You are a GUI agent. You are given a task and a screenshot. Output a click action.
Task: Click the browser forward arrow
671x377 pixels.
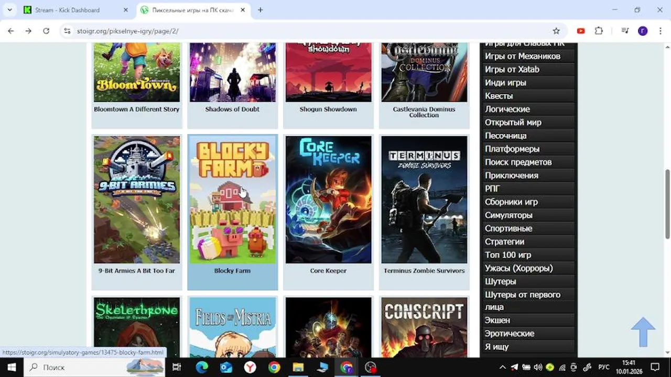coord(28,31)
